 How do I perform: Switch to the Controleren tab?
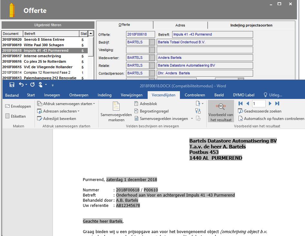pyautogui.click(x=195, y=95)
